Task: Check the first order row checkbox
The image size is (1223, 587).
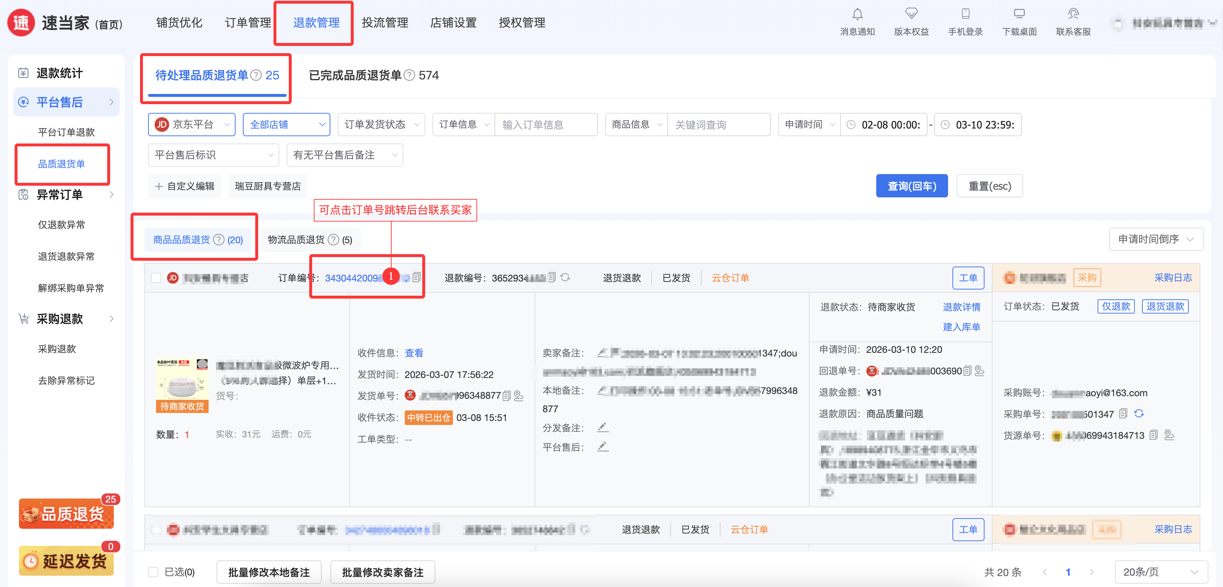Action: point(156,278)
